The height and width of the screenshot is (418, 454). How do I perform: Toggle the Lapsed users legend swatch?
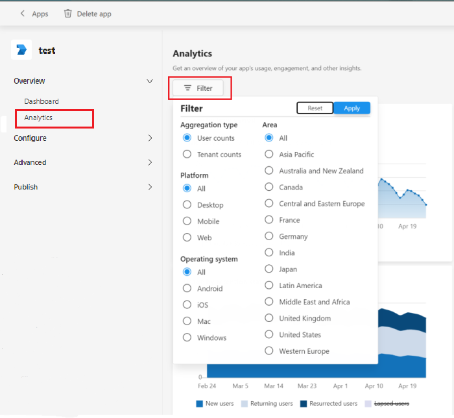[368, 404]
